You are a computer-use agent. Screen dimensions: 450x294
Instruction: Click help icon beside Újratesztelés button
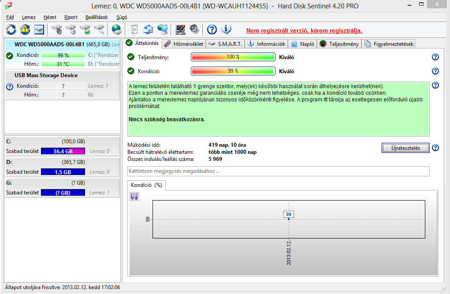pyautogui.click(x=435, y=148)
